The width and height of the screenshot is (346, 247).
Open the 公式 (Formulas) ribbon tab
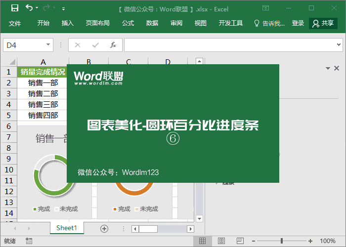(128, 23)
